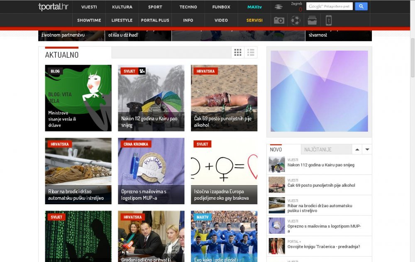Open the LIFESTYLE section
Image resolution: width=415 pixels, height=262 pixels.
122,20
